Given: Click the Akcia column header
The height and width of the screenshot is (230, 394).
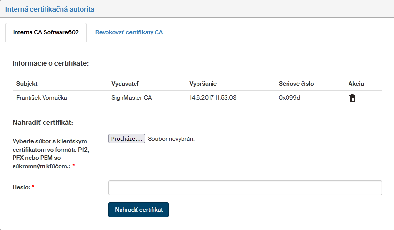Looking at the screenshot, I should coord(356,83).
